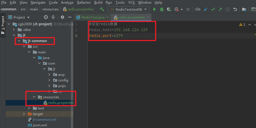Expand the pojo package
256x128 pixels.
(49, 86)
